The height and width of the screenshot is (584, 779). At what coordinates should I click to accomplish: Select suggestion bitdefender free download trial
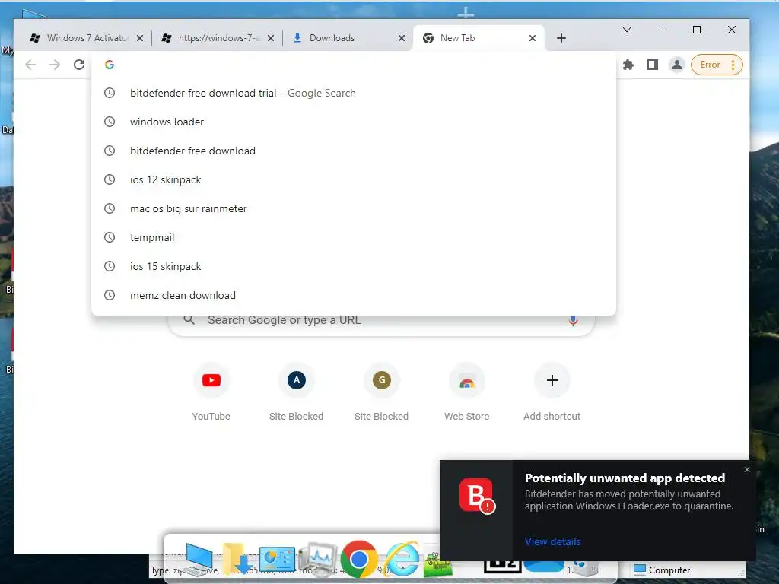pyautogui.click(x=354, y=93)
